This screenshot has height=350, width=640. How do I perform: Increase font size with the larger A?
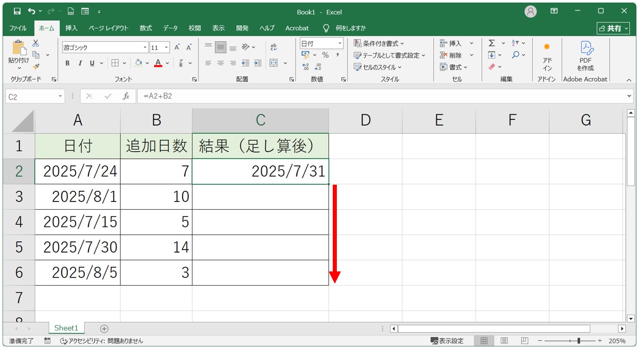pos(177,47)
